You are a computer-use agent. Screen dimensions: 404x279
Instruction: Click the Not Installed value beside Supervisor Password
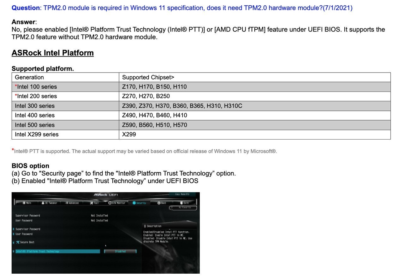(x=99, y=216)
